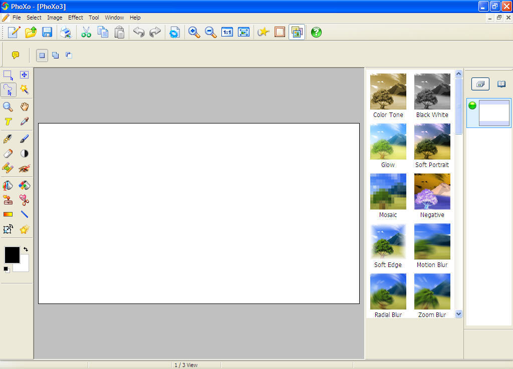Viewport: 513px width, 369px height.
Task: Select the Eraser tool
Action: [8, 153]
